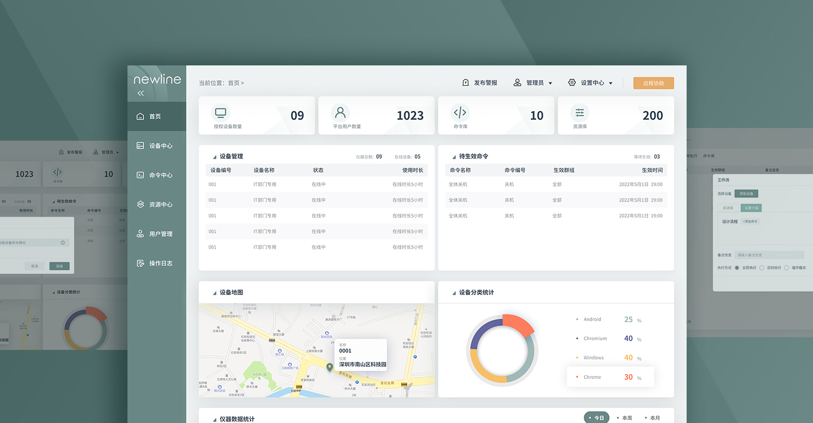Click the 发布警报 alert icon in header
The width and height of the screenshot is (813, 423).
click(466, 83)
